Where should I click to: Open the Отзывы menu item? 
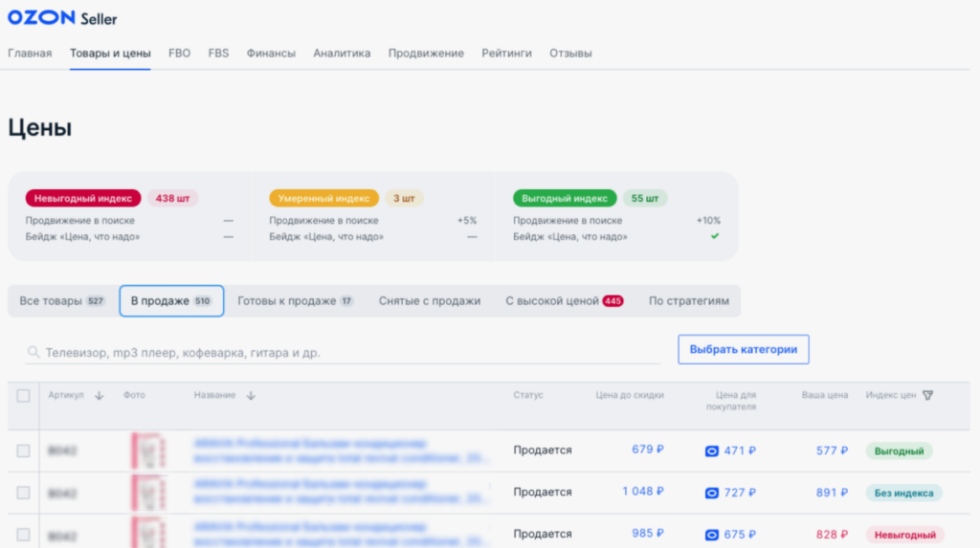[x=570, y=54]
